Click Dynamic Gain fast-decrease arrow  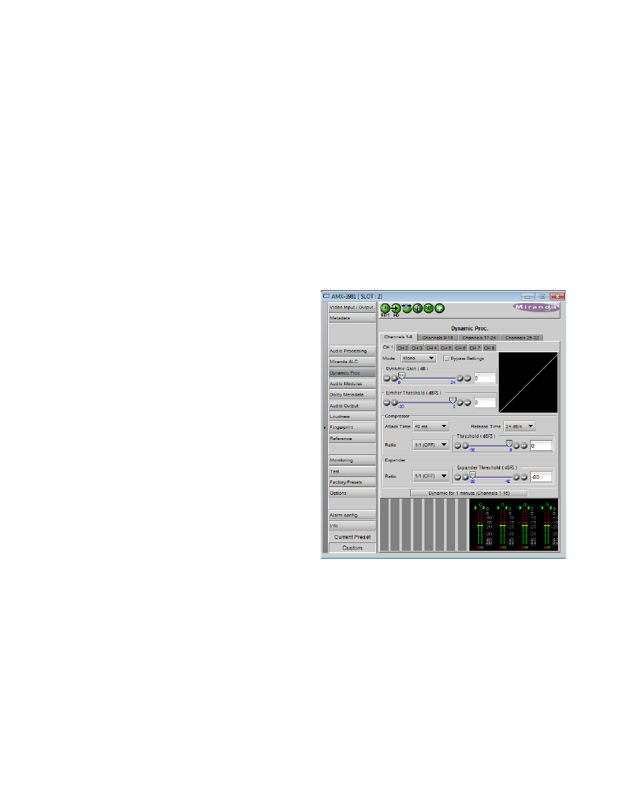387,378
